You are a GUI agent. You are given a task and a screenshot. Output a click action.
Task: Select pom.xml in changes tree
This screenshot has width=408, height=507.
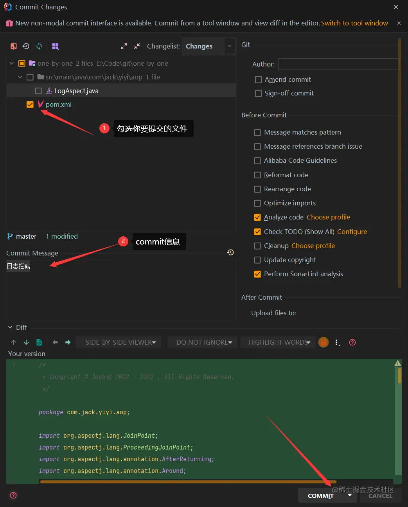click(59, 104)
